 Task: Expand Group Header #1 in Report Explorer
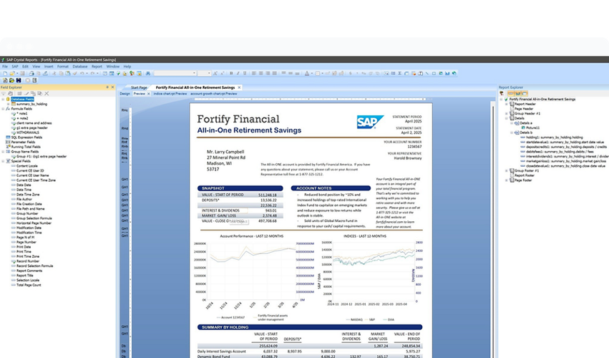[x=507, y=114]
